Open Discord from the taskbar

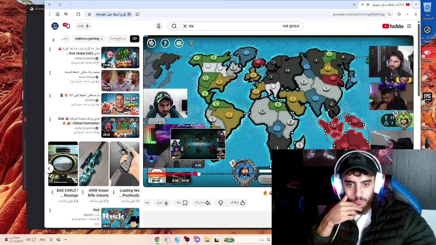(197, 240)
